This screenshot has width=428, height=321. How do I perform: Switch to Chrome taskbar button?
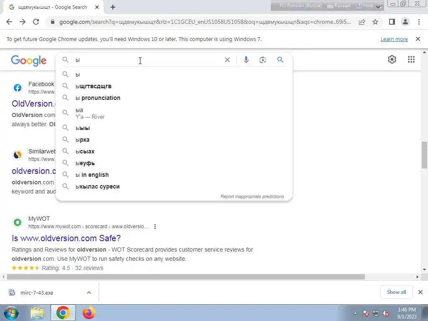pyautogui.click(x=63, y=313)
